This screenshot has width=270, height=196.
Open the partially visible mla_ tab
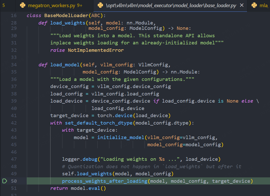click(259, 6)
